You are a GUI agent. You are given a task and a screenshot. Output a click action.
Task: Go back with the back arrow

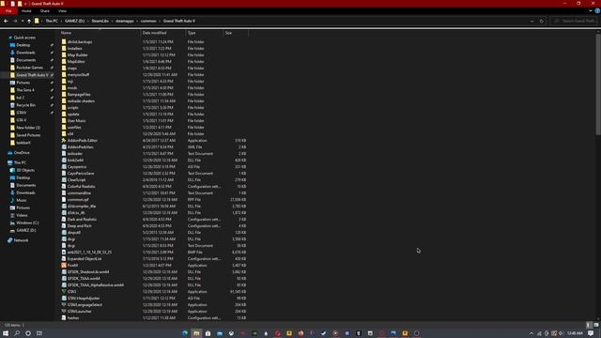pyautogui.click(x=6, y=21)
